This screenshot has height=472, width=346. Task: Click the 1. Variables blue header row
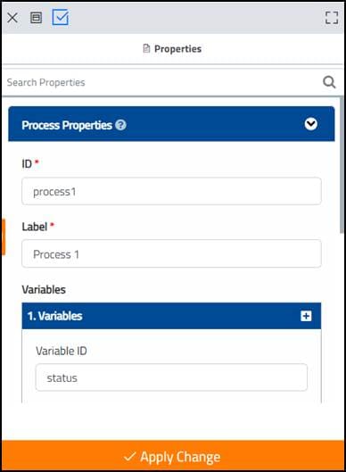(x=171, y=316)
